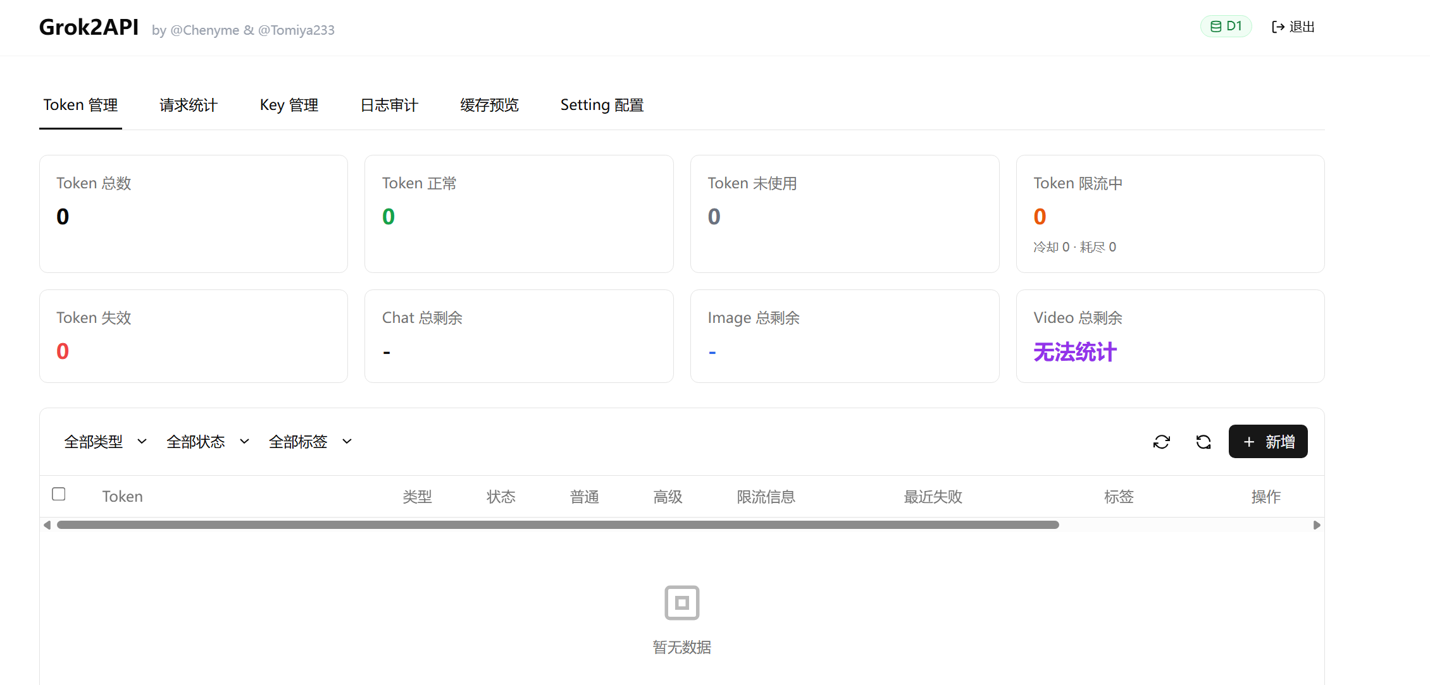This screenshot has height=685, width=1430.
Task: Click the Token column header
Action: tap(123, 497)
